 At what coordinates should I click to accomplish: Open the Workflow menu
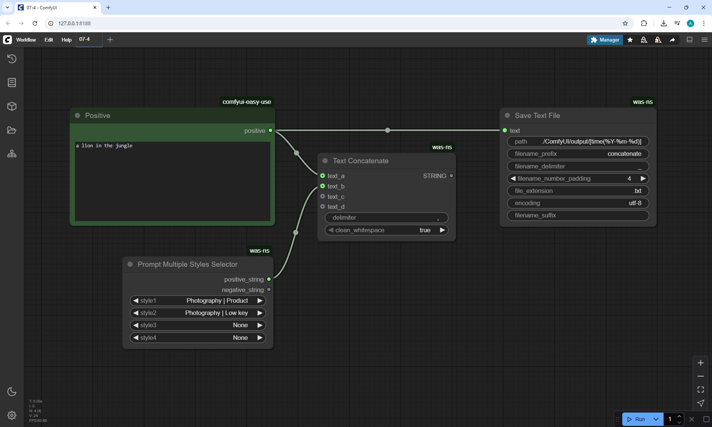[26, 40]
